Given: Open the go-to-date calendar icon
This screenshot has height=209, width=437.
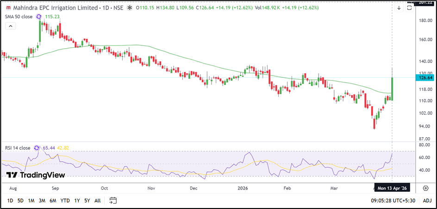Looking at the screenshot, I should [x=113, y=201].
